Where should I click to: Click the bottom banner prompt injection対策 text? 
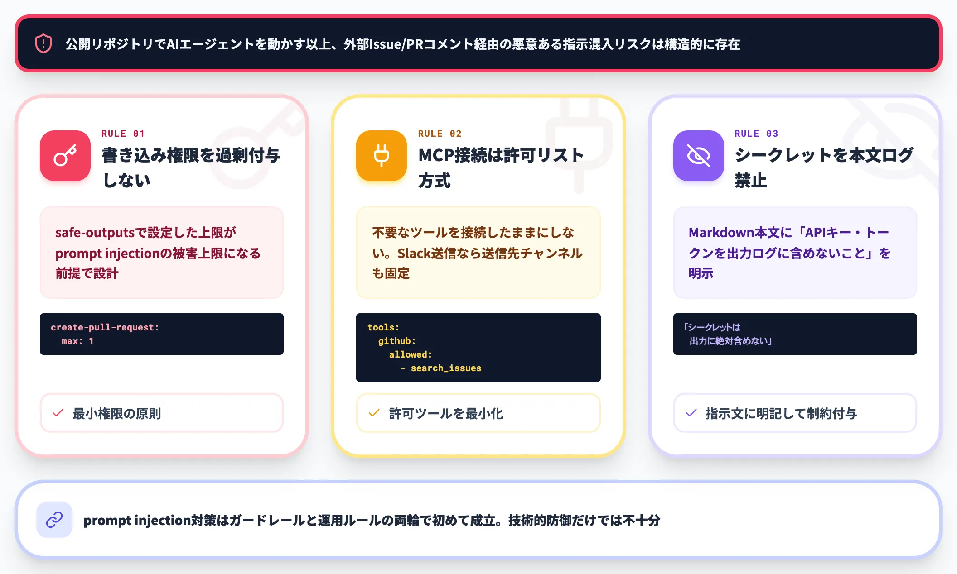pos(372,520)
